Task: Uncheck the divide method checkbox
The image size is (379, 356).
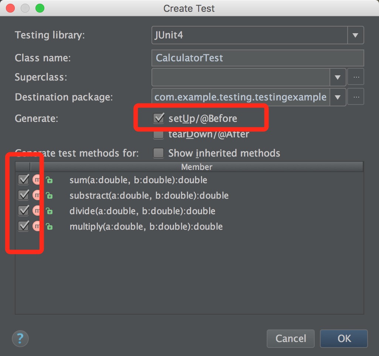Action: pos(24,210)
